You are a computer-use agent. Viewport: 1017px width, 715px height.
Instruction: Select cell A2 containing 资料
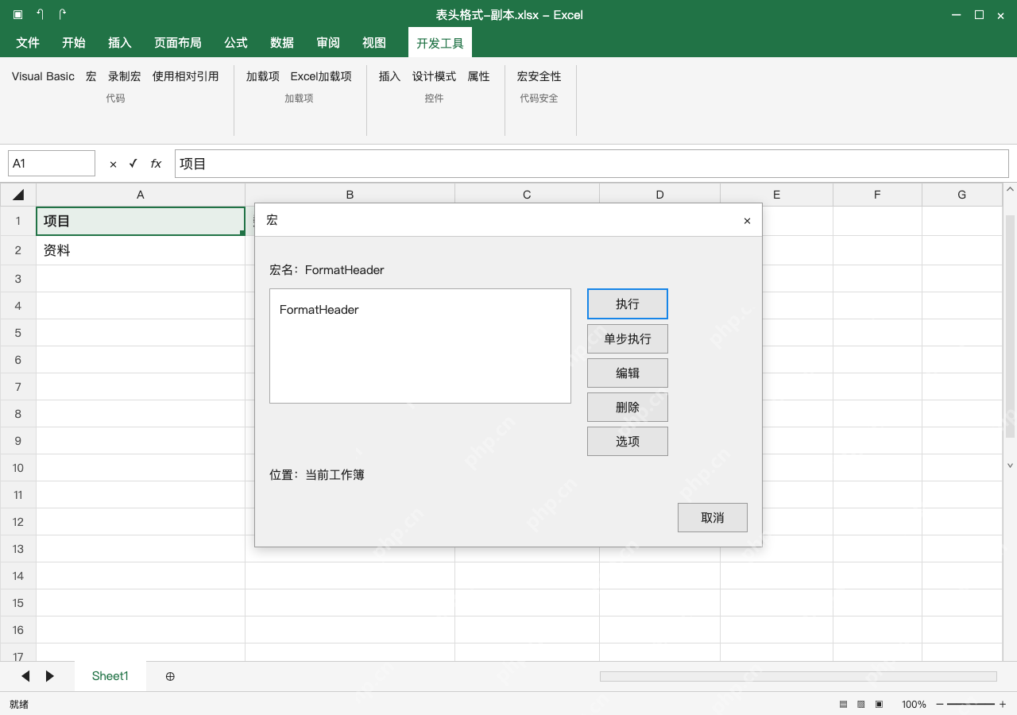point(141,250)
